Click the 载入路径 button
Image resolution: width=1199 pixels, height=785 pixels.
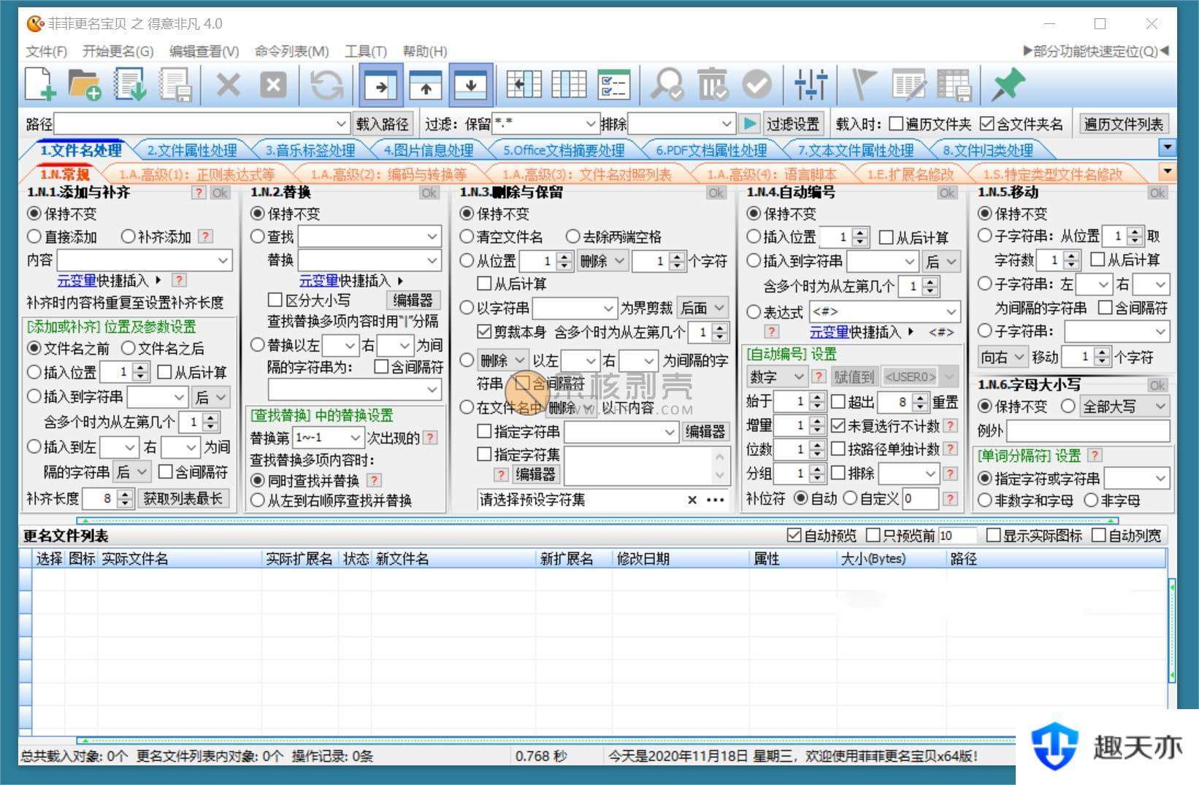click(383, 123)
